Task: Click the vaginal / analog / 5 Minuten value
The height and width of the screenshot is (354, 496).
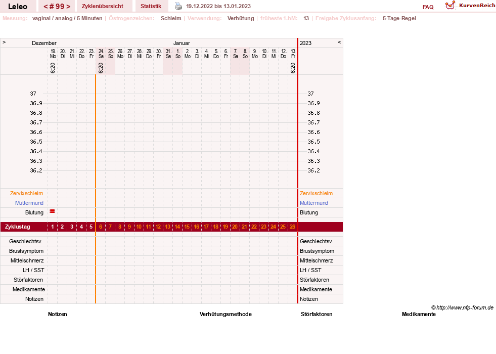Action: [67, 18]
